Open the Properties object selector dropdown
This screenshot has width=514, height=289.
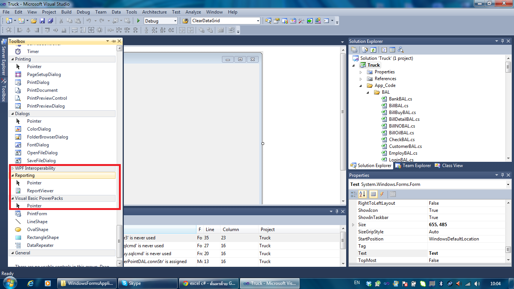[508, 184]
